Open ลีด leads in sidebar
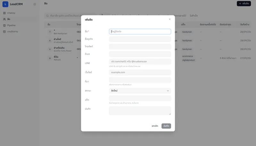This screenshot has width=256, height=146. (x=20, y=19)
